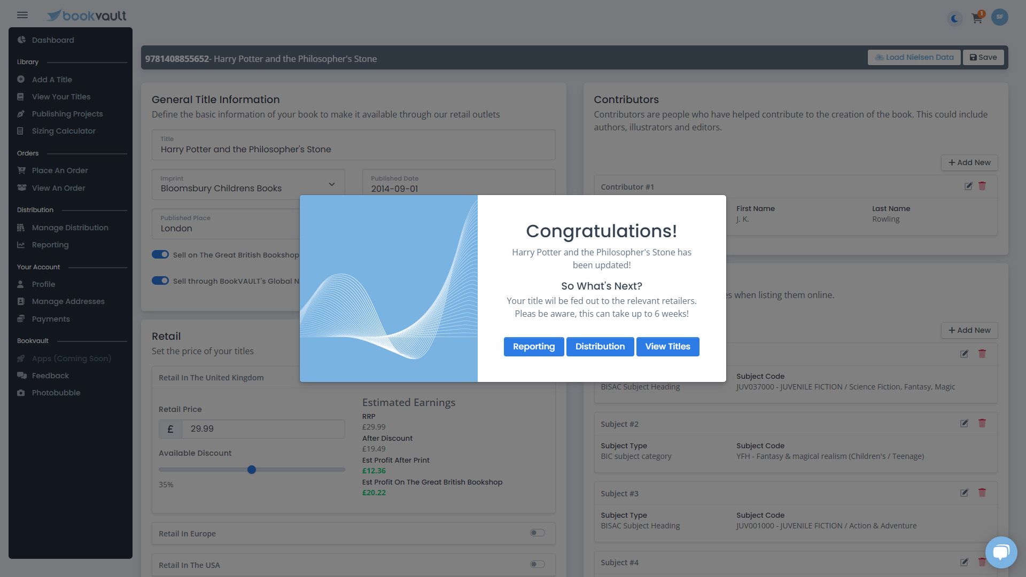Viewport: 1026px width, 577px height.
Task: Open Publishing Projects in sidebar
Action: (67, 114)
